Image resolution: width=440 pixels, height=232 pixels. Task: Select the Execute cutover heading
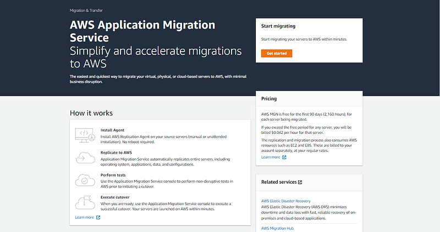tap(115, 197)
